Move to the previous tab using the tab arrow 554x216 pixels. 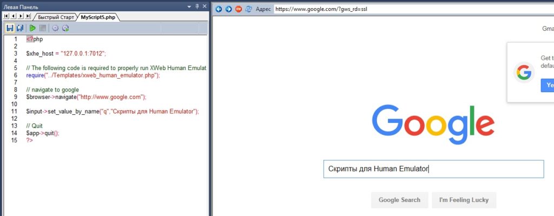click(x=14, y=16)
